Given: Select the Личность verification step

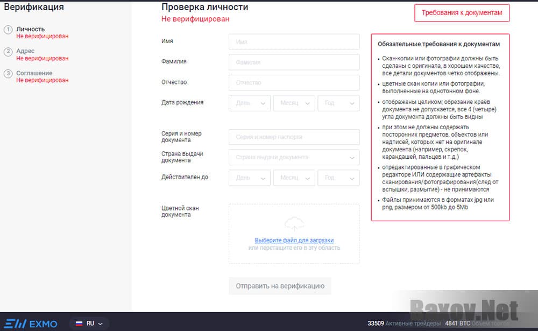Looking at the screenshot, I should pyautogui.click(x=30, y=29).
